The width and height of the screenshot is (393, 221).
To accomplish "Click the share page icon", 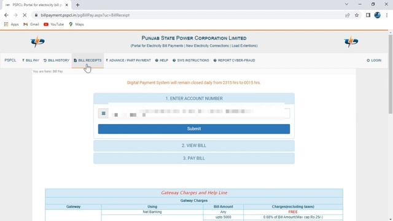I will point(347,15).
